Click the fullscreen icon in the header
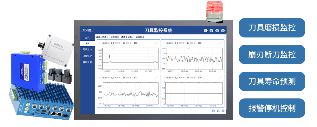 223,31
